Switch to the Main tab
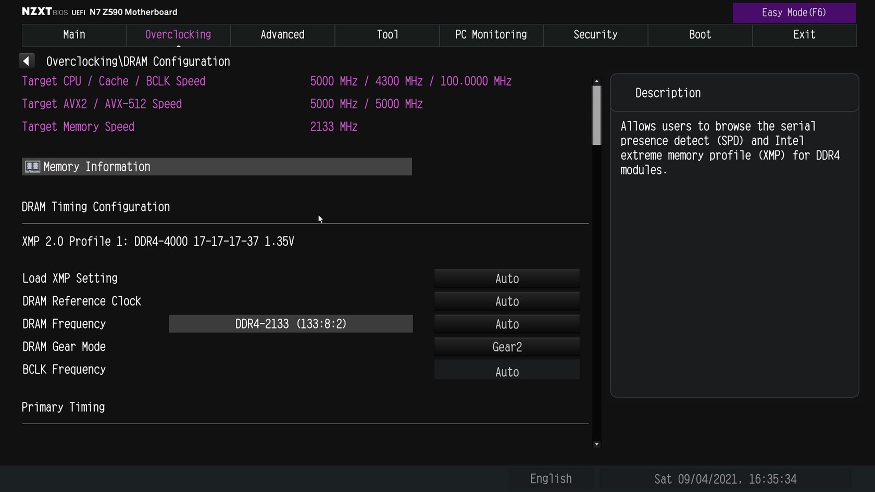 (74, 35)
